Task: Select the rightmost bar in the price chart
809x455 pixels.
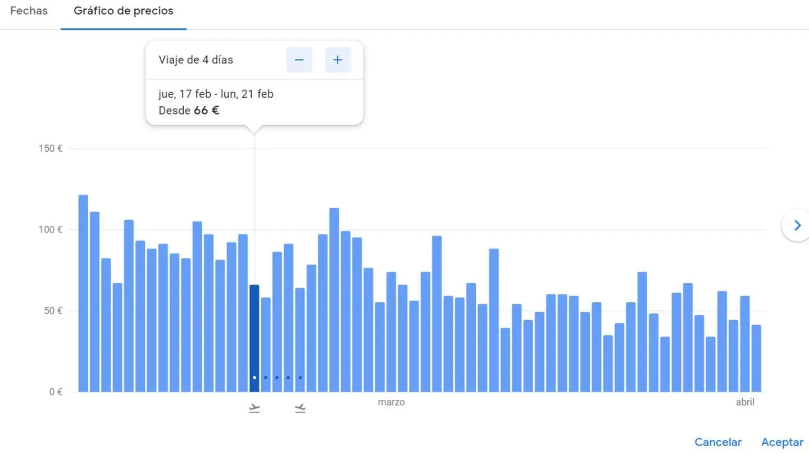Action: coord(756,358)
